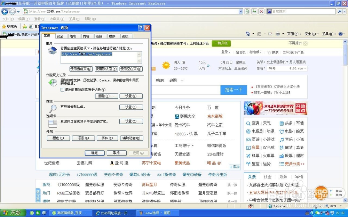
Task: Click the RSS feeds icon in command bar
Action: [x=259, y=34]
